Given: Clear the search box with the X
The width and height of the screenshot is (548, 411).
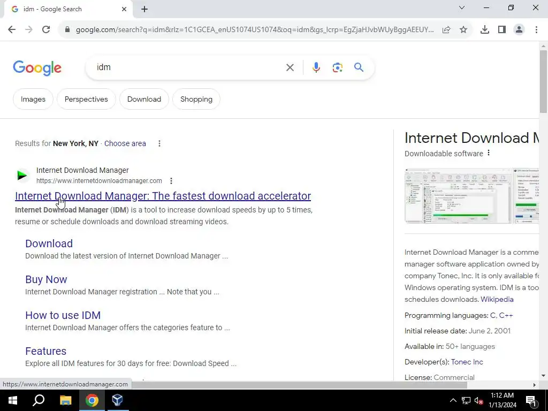Looking at the screenshot, I should click(x=290, y=67).
